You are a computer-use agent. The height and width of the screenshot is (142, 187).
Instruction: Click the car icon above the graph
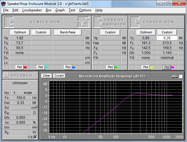174,76
